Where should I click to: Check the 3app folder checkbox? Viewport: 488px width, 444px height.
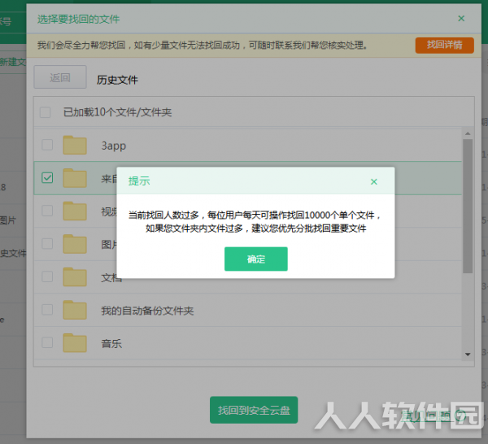pos(47,145)
